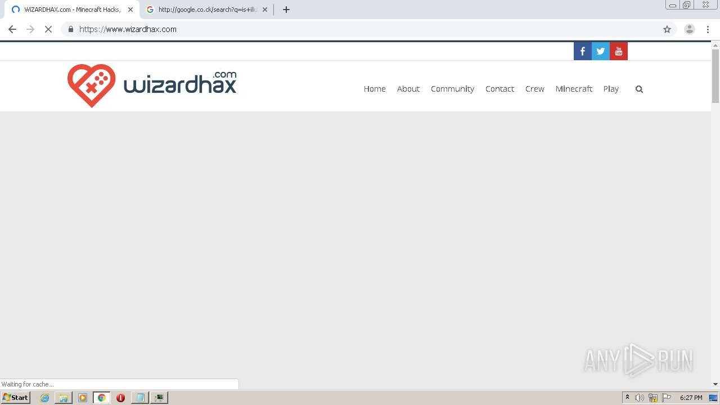Click the vertical scrollbar thumb
The width and height of the screenshot is (720, 405).
click(x=715, y=76)
